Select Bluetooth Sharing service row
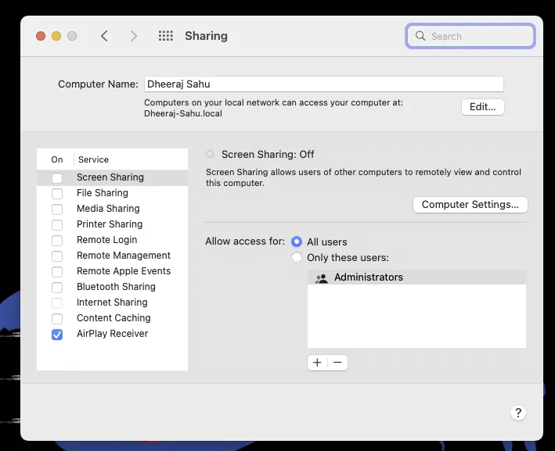This screenshot has width=555, height=451. coord(112,287)
